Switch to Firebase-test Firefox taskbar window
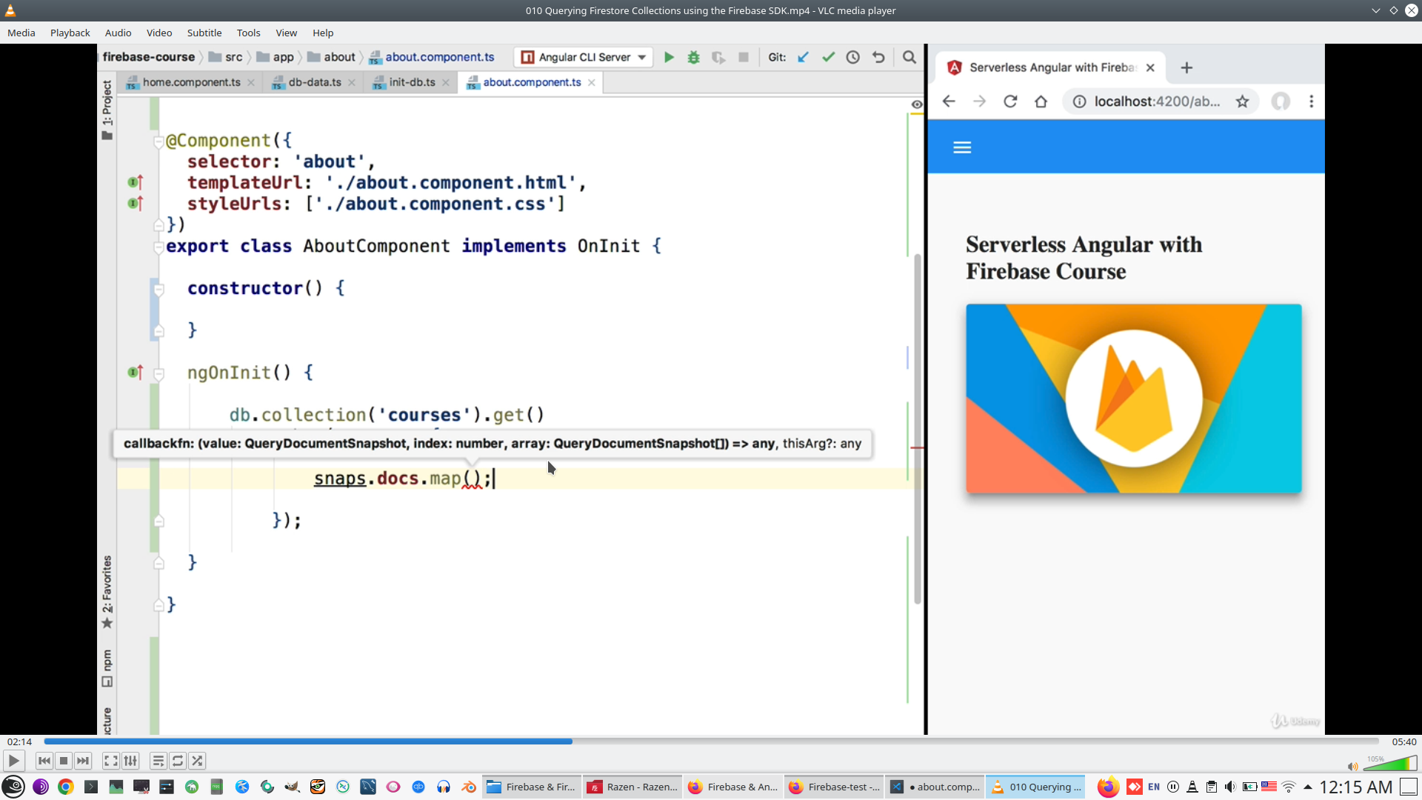 tap(834, 787)
